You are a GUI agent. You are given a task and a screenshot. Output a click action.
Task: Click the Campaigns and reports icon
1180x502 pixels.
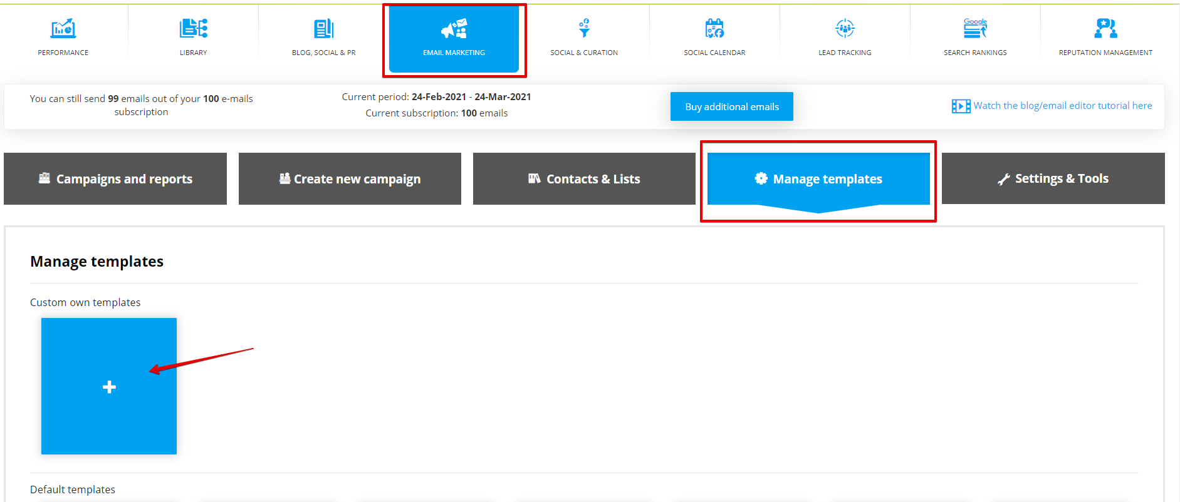click(x=44, y=178)
